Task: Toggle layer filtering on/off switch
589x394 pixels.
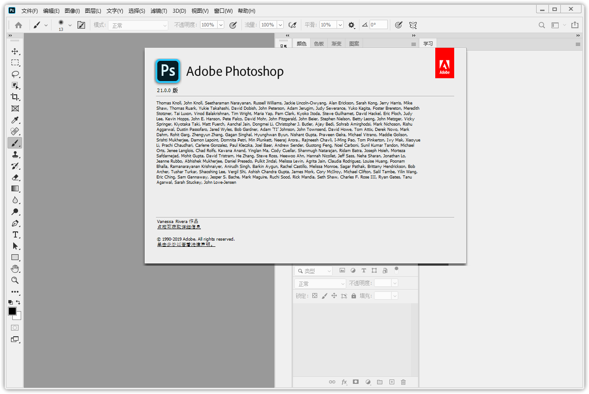Action: click(x=396, y=269)
